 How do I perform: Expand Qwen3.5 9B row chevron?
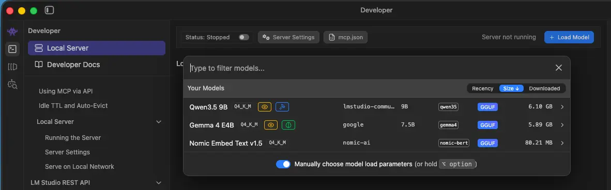click(x=562, y=107)
